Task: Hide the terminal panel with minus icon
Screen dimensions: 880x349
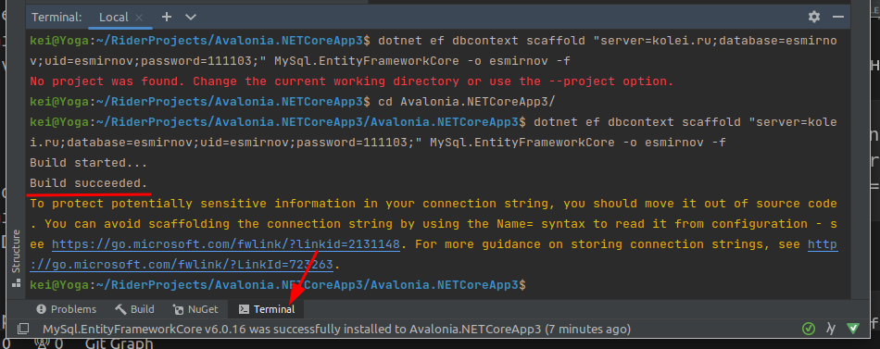Action: coord(838,17)
